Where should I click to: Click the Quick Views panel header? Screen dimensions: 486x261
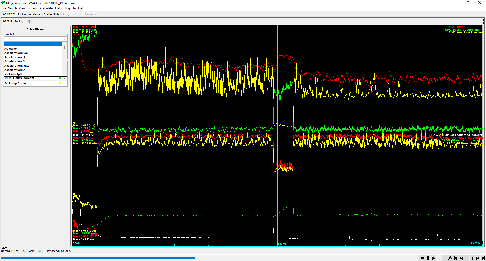(x=35, y=29)
